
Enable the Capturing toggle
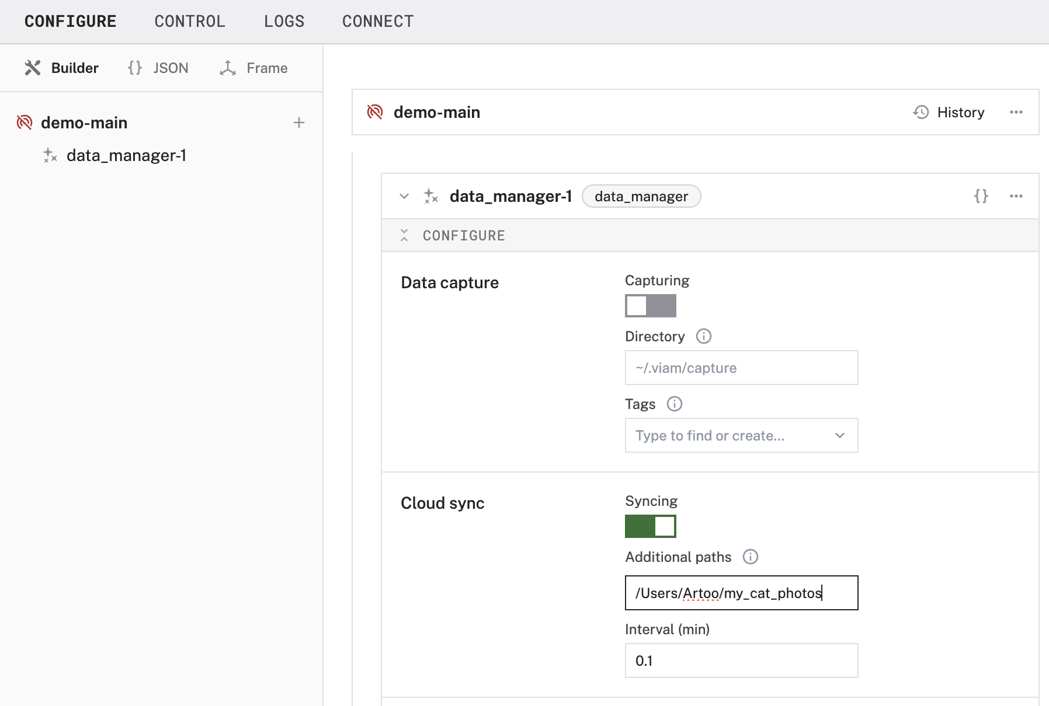651,305
